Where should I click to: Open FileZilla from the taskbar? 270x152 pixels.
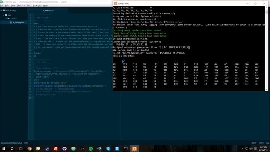point(56,149)
